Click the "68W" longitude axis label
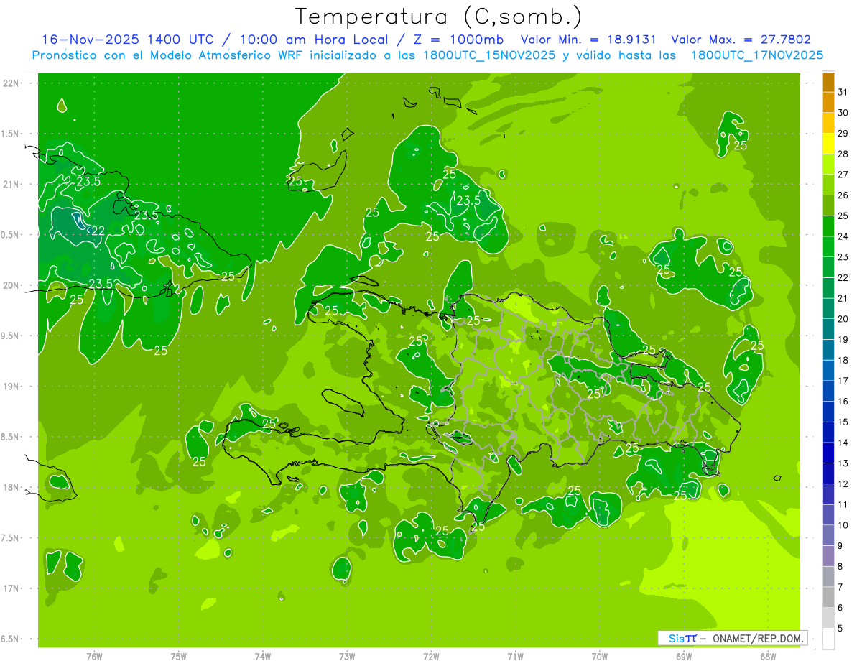 (x=768, y=656)
